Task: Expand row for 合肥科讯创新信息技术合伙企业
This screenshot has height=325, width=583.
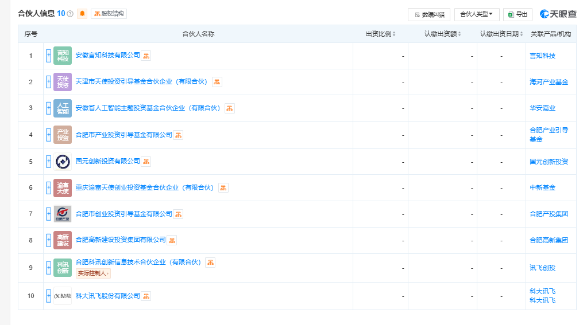Action: (48, 268)
